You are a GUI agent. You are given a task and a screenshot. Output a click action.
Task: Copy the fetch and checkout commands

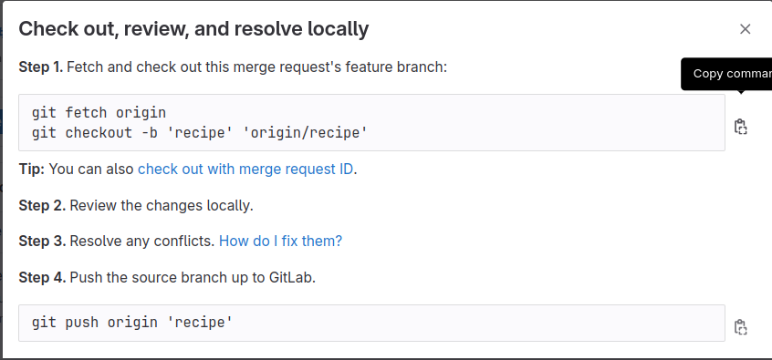point(740,127)
